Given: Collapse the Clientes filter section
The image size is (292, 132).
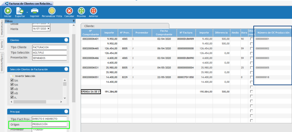Looking at the screenshot, I should point(66,40).
